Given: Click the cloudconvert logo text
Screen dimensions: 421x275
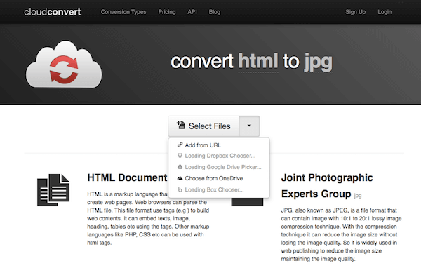Looking at the screenshot, I should [x=53, y=12].
